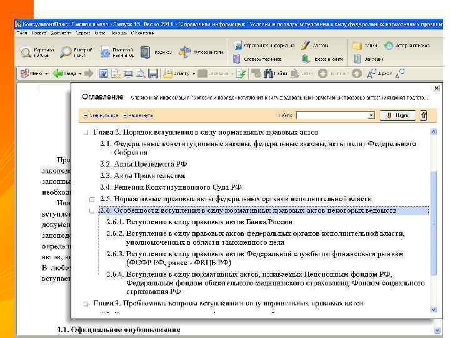Open the Сервис menu

pyautogui.click(x=83, y=33)
